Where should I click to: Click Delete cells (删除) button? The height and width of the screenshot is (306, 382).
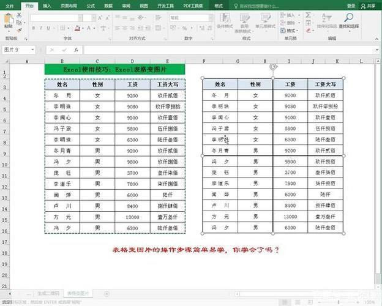pos(290,23)
